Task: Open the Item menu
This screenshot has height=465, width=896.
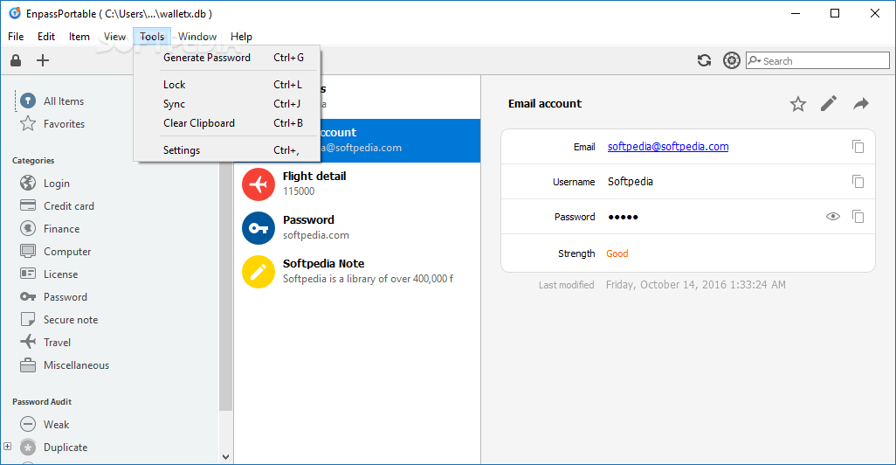Action: 79,37
